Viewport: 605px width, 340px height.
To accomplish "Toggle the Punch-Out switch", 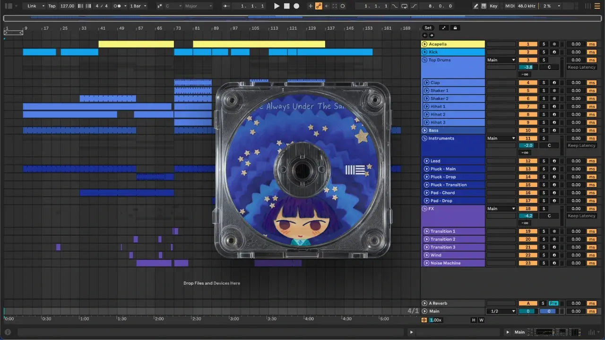I will 414,6.
